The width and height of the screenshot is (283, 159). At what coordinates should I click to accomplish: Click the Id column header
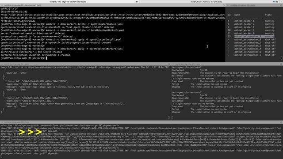point(229,15)
